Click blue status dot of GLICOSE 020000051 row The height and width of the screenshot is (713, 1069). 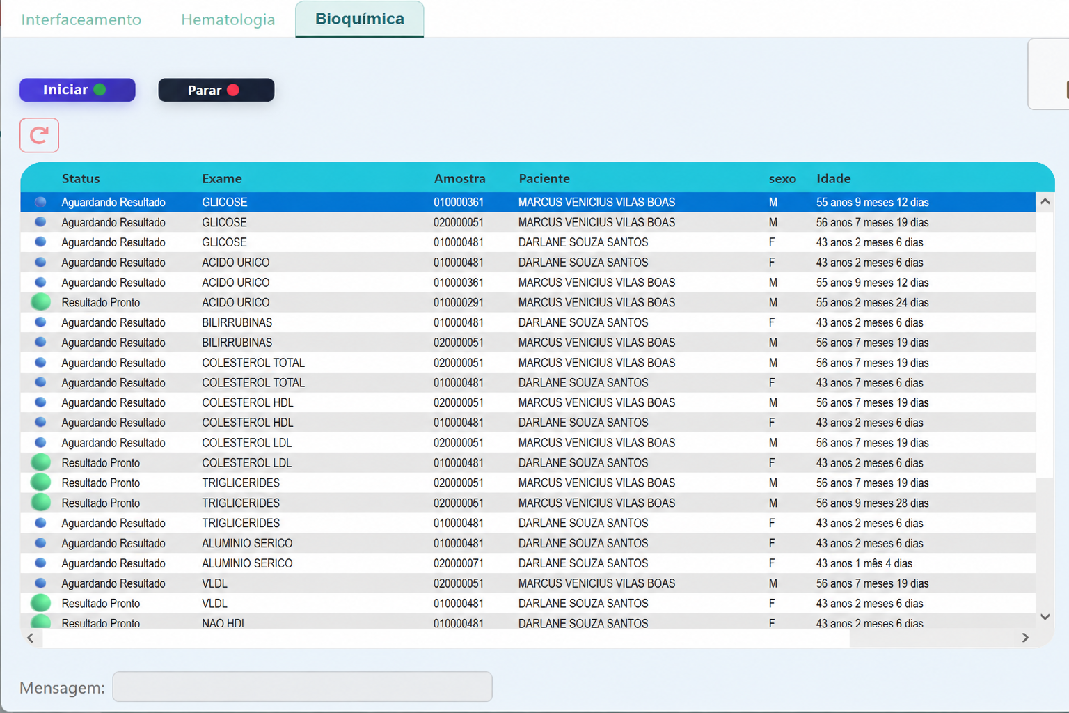point(40,222)
